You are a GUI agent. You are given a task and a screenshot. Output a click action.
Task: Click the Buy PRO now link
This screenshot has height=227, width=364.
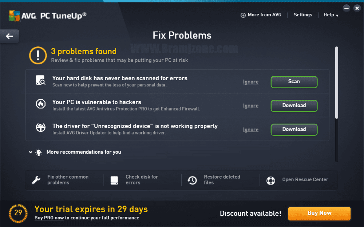click(x=49, y=218)
